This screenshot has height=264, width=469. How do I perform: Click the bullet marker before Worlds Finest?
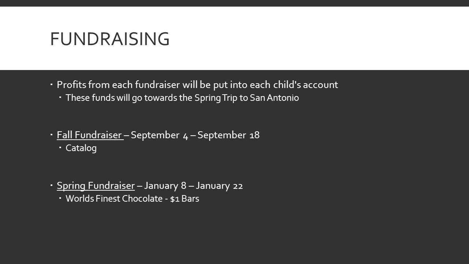(x=60, y=199)
